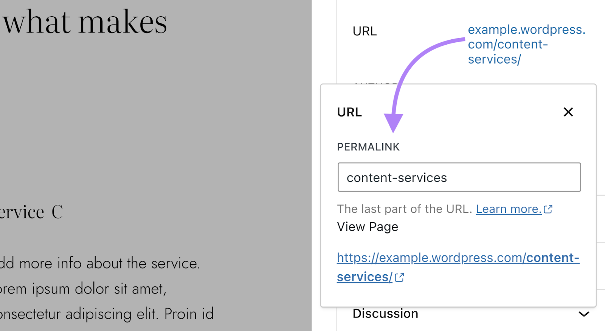Click paragraph 'Add more info about the service.'

pyautogui.click(x=100, y=263)
